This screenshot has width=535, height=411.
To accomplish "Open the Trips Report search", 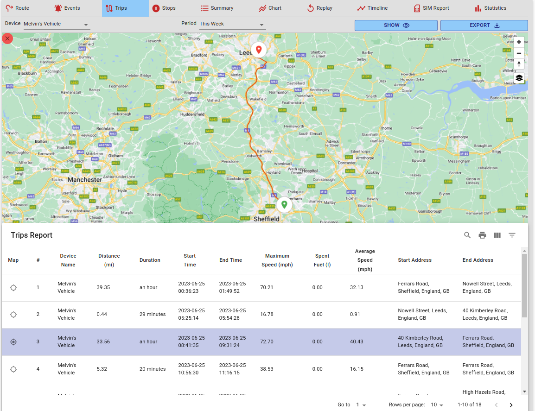I will (x=467, y=235).
